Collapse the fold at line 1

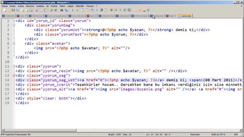pyautogui.click(x=14, y=21)
